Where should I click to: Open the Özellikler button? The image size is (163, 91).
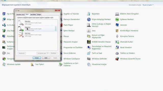click(53, 53)
